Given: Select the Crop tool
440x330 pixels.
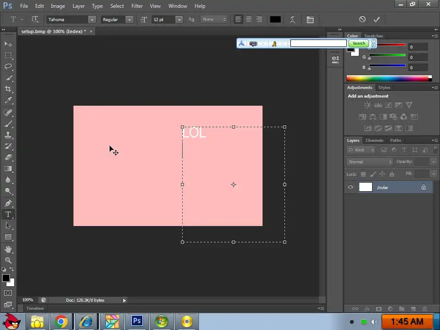Looking at the screenshot, I should point(8,89).
